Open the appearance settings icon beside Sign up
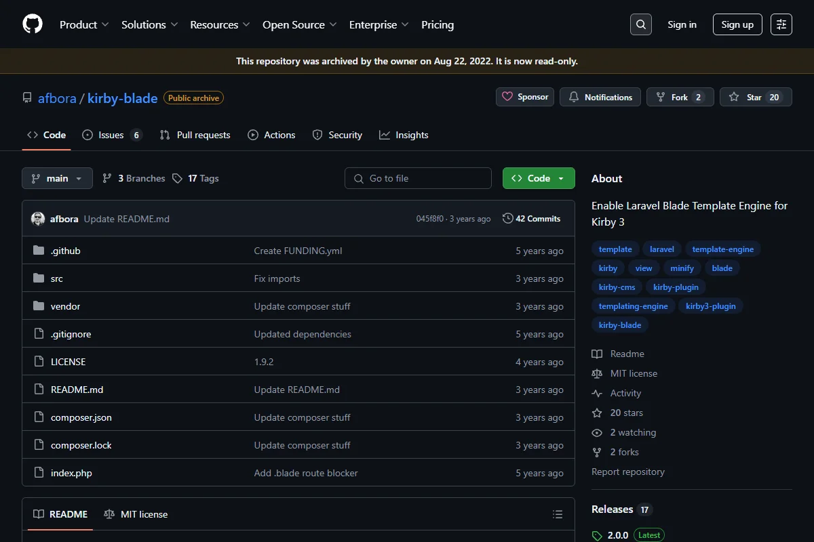This screenshot has height=542, width=814. [x=781, y=24]
